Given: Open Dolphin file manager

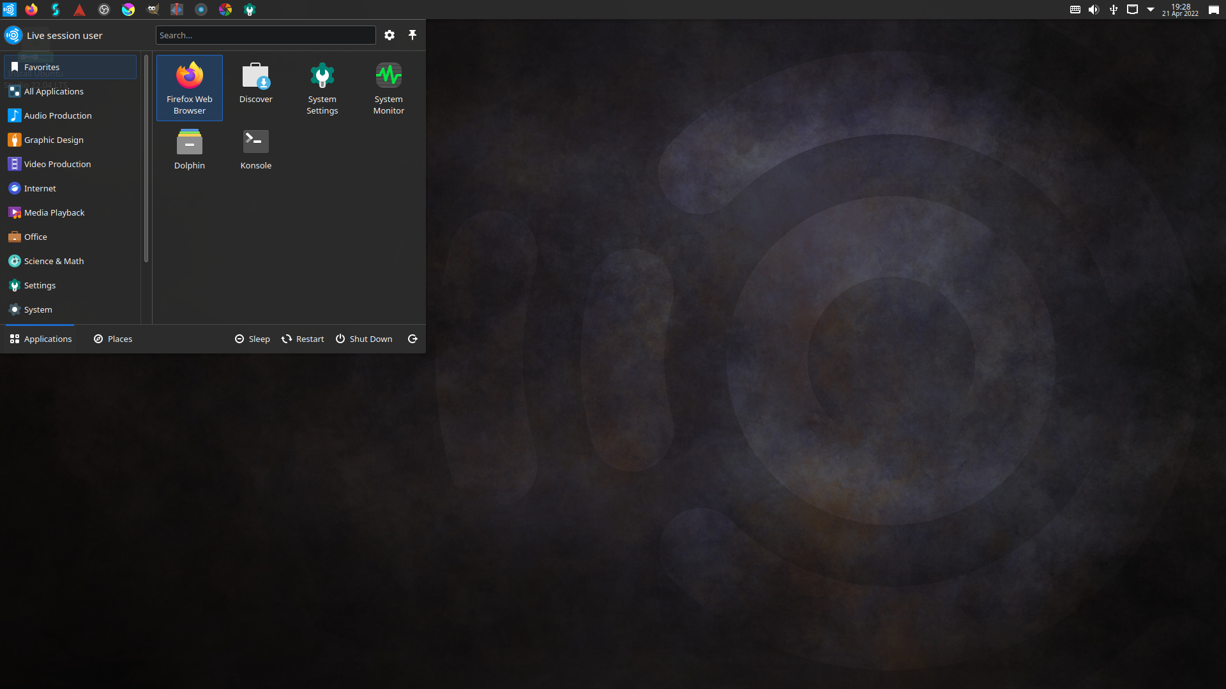Looking at the screenshot, I should point(190,147).
